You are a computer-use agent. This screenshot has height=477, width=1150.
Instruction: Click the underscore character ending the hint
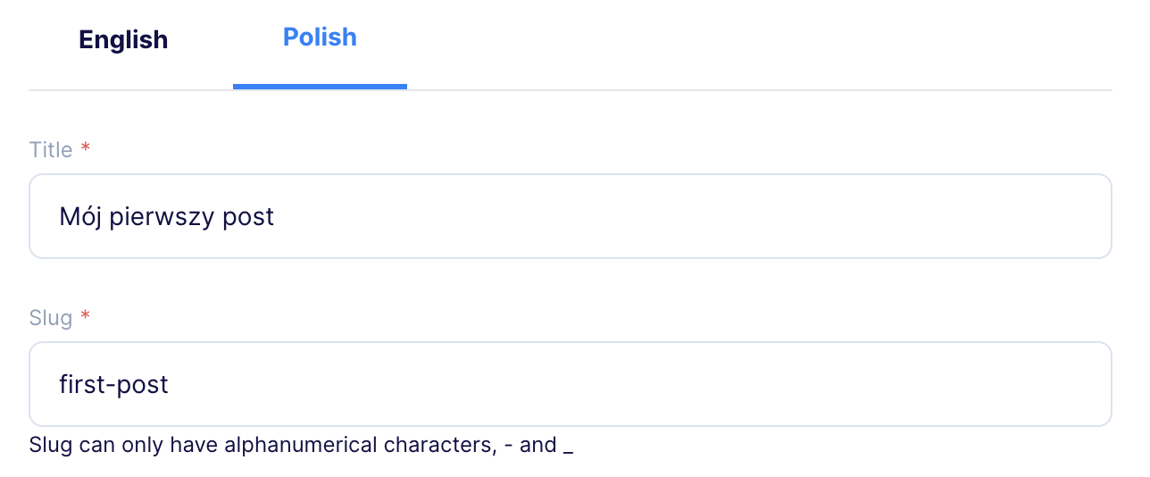[x=568, y=453]
